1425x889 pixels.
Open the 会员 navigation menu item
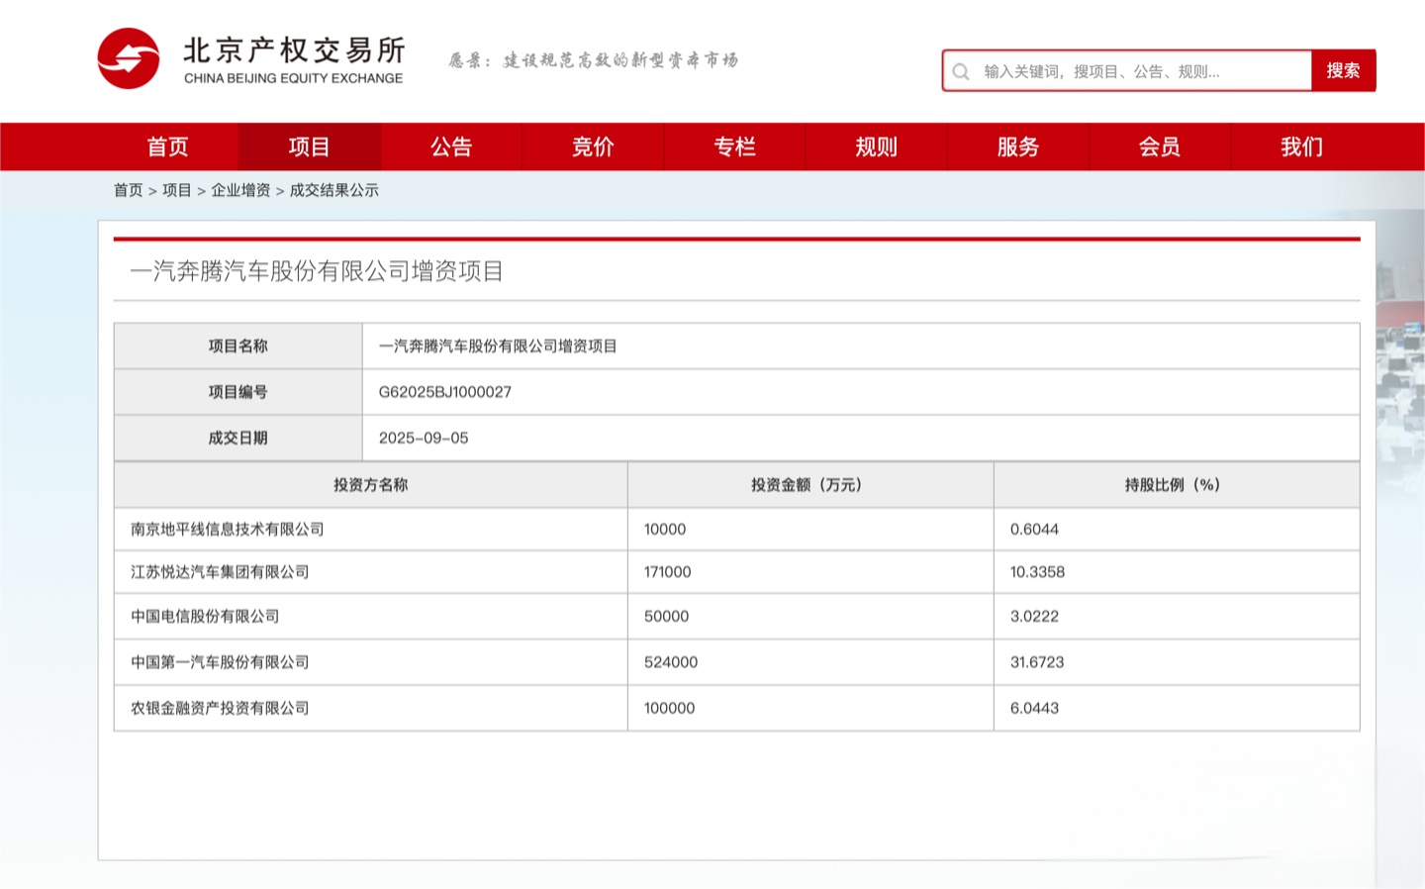point(1159,147)
